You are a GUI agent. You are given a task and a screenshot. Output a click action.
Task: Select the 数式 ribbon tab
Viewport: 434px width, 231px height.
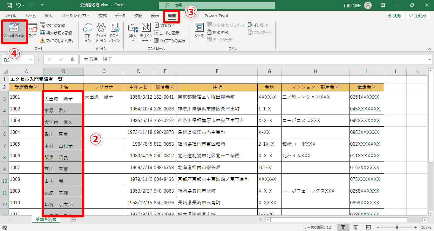102,16
